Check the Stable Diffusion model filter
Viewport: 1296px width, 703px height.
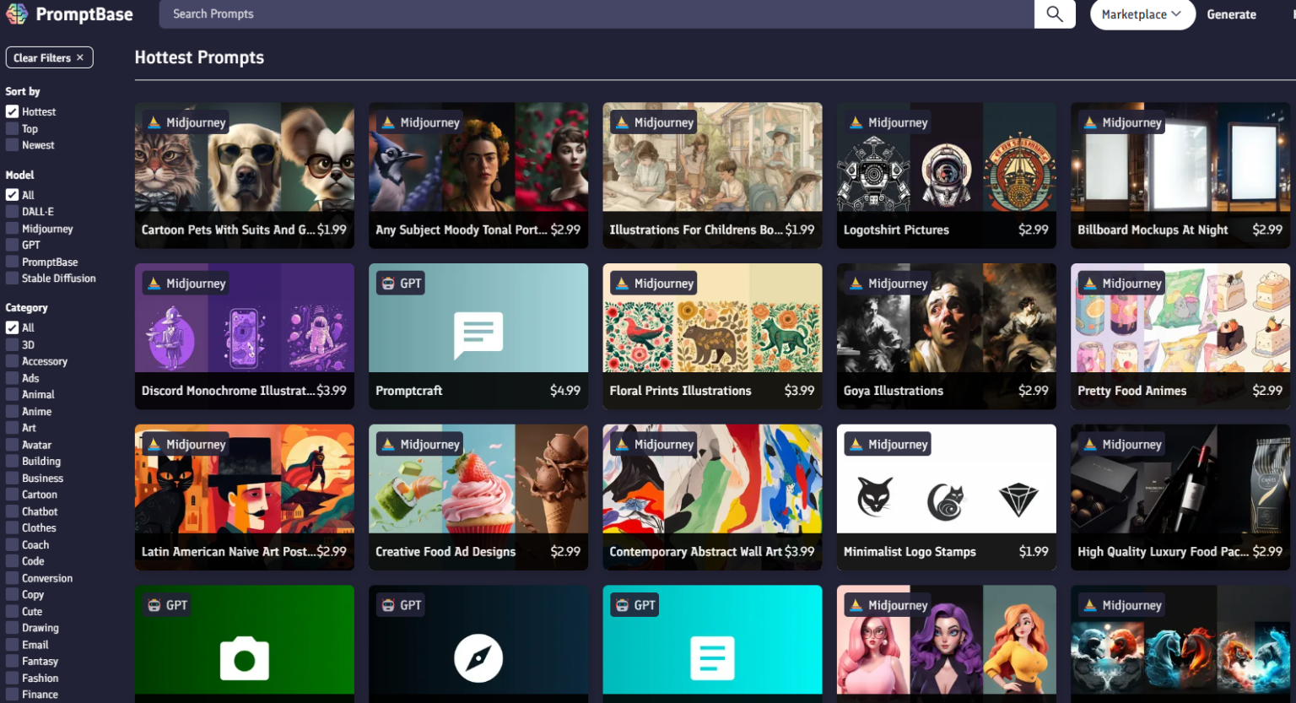point(12,278)
